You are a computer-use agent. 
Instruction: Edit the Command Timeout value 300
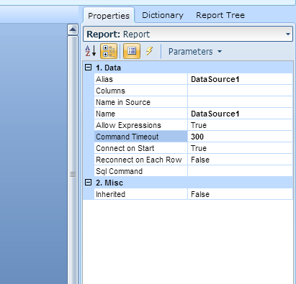pyautogui.click(x=240, y=137)
